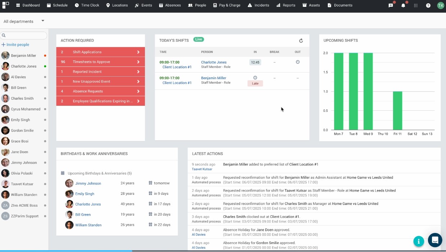Open the chat messages icon in top bar
The height and width of the screenshot is (252, 446).
pyautogui.click(x=391, y=5)
